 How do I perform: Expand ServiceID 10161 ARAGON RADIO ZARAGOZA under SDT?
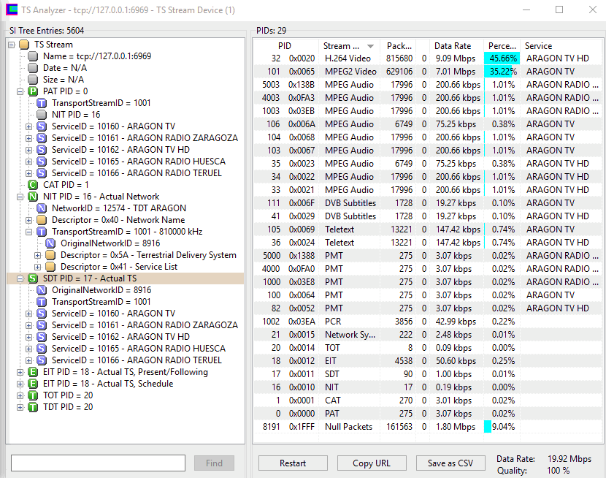(x=29, y=325)
